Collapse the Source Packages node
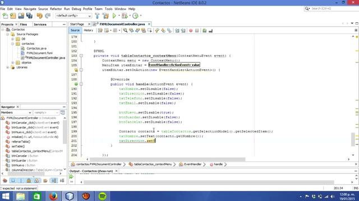The height and width of the screenshot is (201, 359). pyautogui.click(x=7, y=35)
